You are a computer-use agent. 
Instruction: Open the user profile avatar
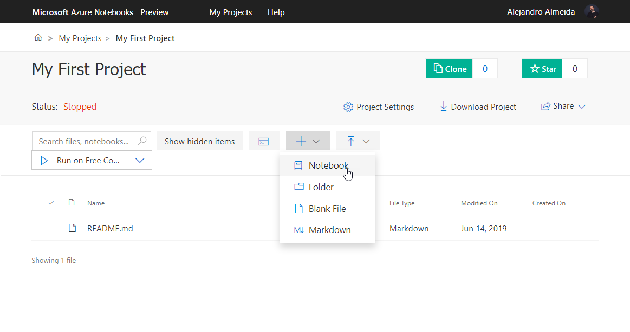[592, 12]
